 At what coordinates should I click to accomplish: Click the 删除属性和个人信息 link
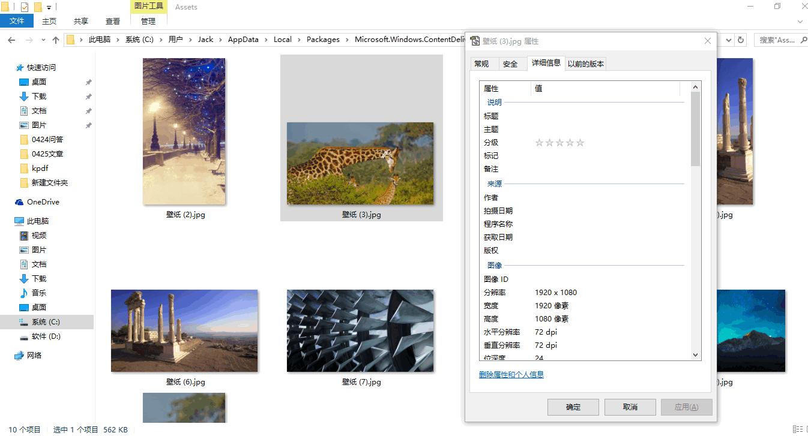click(511, 374)
